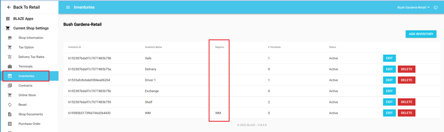Click the Delivery Tax Rates cart icon
The image size is (444, 132).
(10, 57)
